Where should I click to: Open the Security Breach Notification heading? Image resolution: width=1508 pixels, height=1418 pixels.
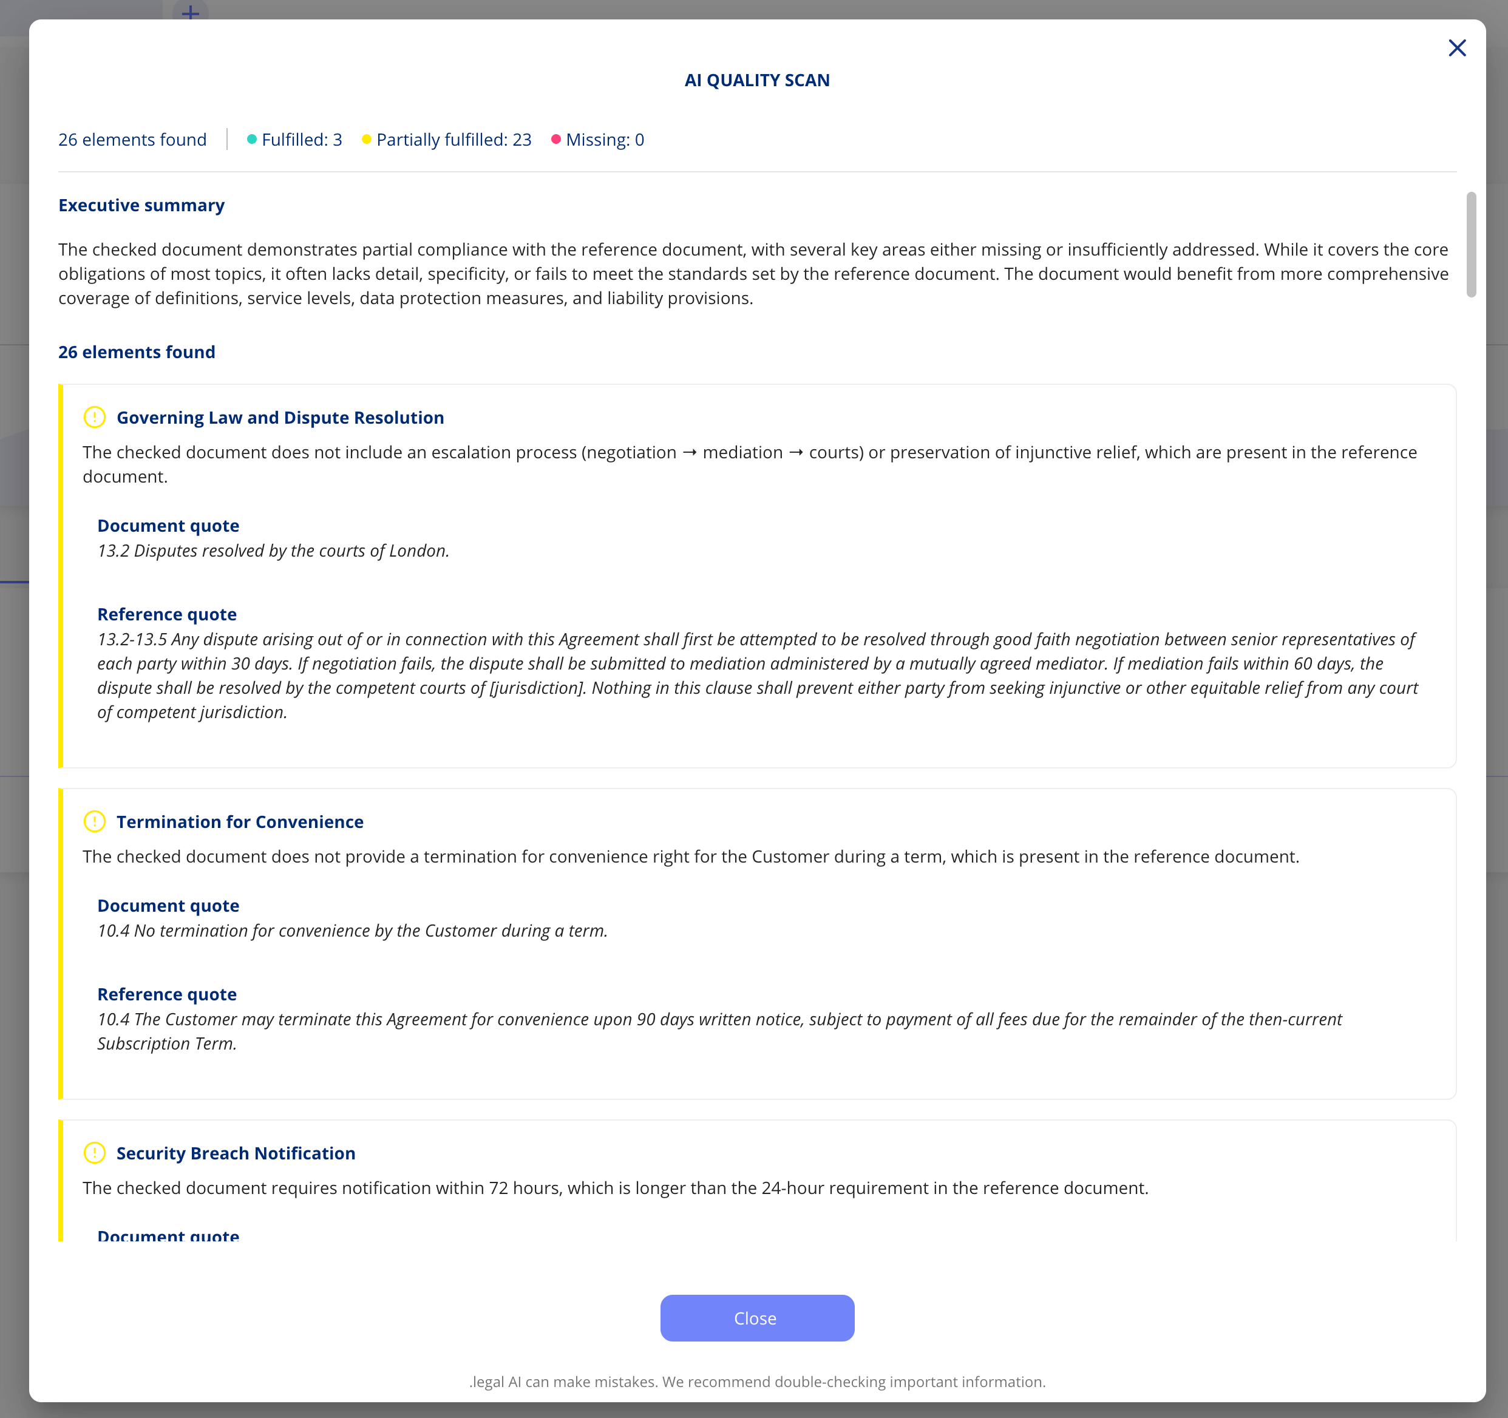point(235,1153)
